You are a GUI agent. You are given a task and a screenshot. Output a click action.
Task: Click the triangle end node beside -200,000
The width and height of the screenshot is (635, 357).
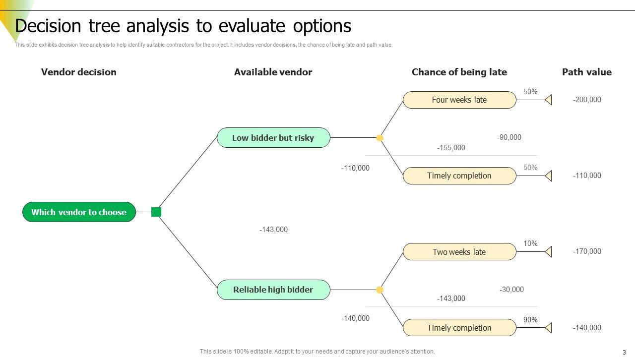tap(549, 100)
